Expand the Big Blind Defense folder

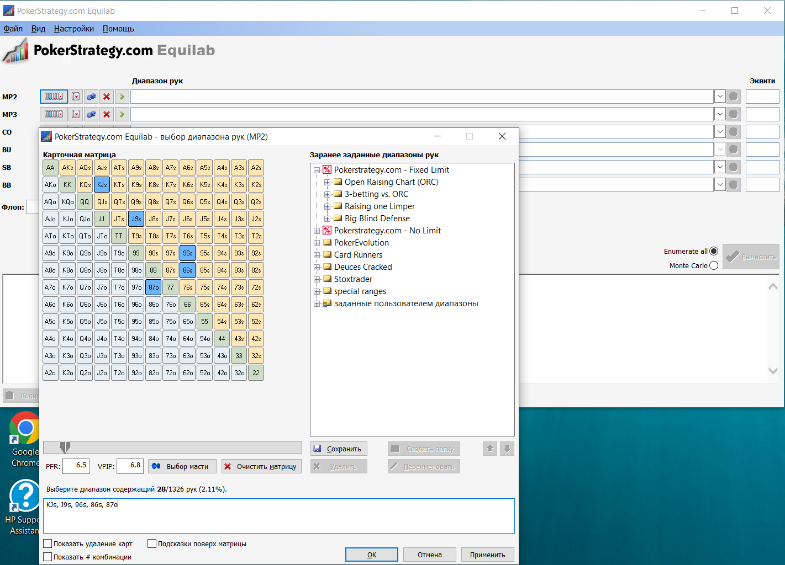(328, 218)
